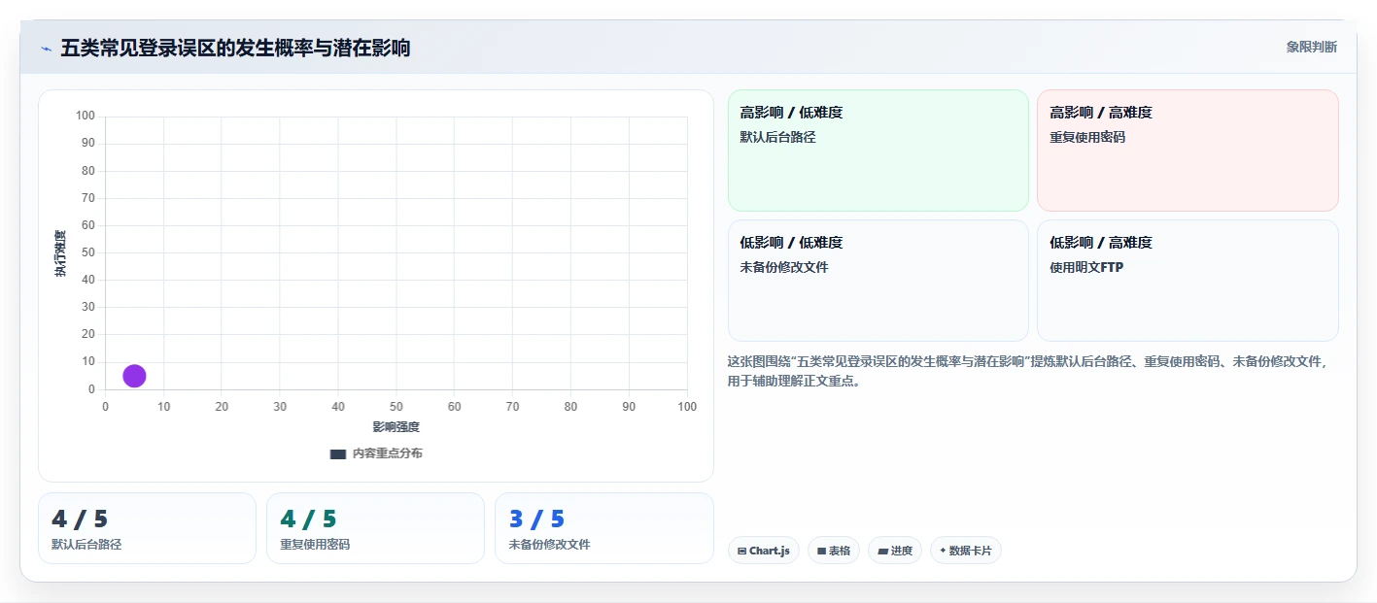Screen dimensions: 1377x603
Task: Toggle the 内容重点分布 legend color box
Action: click(338, 453)
